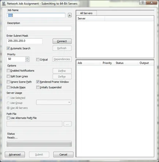Toggle the Automatic Search checkbox
Screen dimensions: 159x162
[8, 48]
